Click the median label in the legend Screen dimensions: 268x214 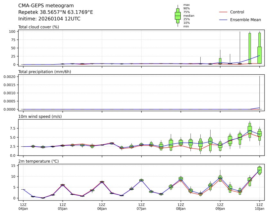coord(188,15)
